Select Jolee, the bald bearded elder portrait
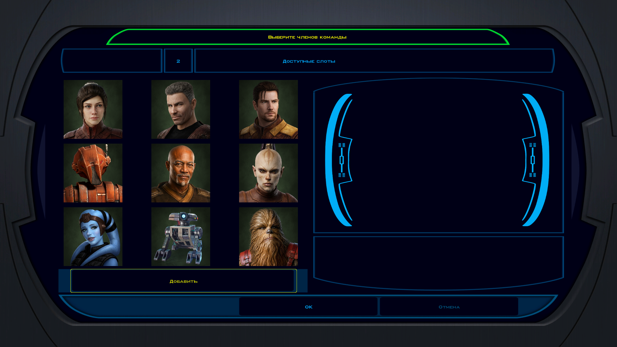 click(181, 173)
